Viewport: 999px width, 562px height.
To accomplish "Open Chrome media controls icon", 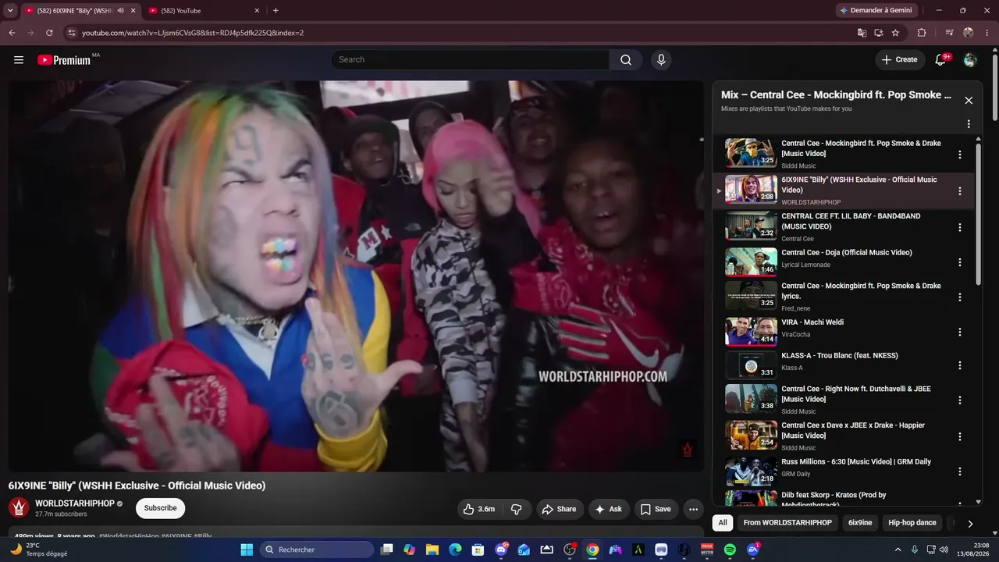I will coord(950,33).
